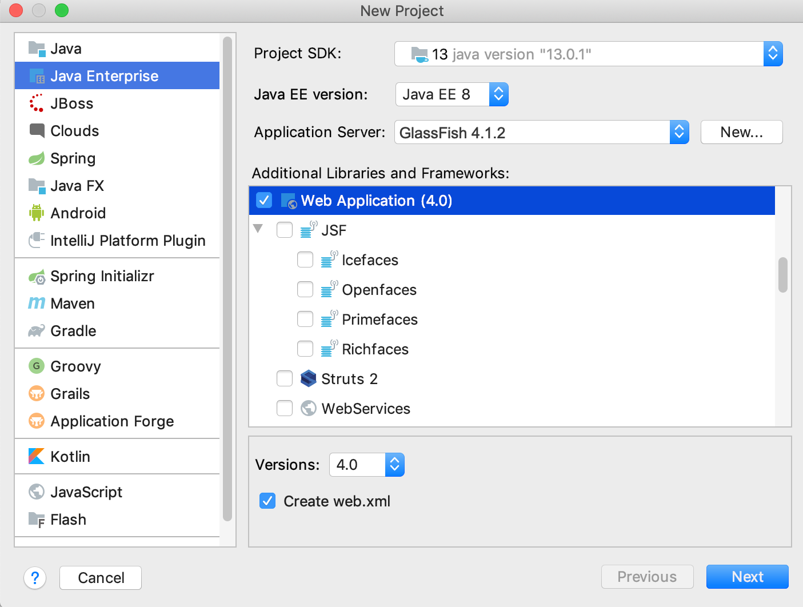Open help with the question mark button

pyautogui.click(x=35, y=578)
